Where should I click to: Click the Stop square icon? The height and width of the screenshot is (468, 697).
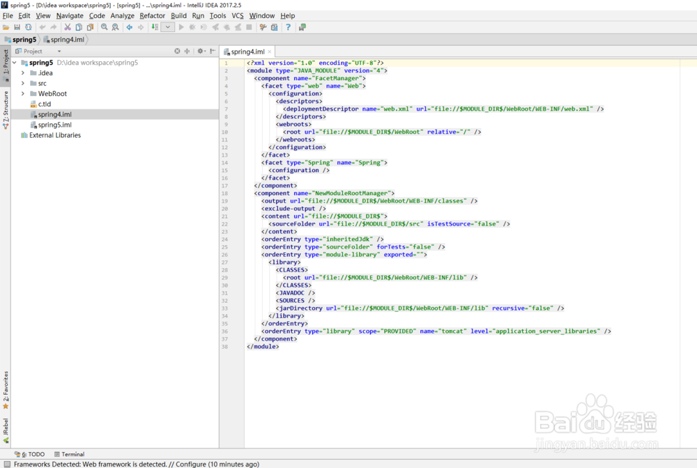point(249,28)
